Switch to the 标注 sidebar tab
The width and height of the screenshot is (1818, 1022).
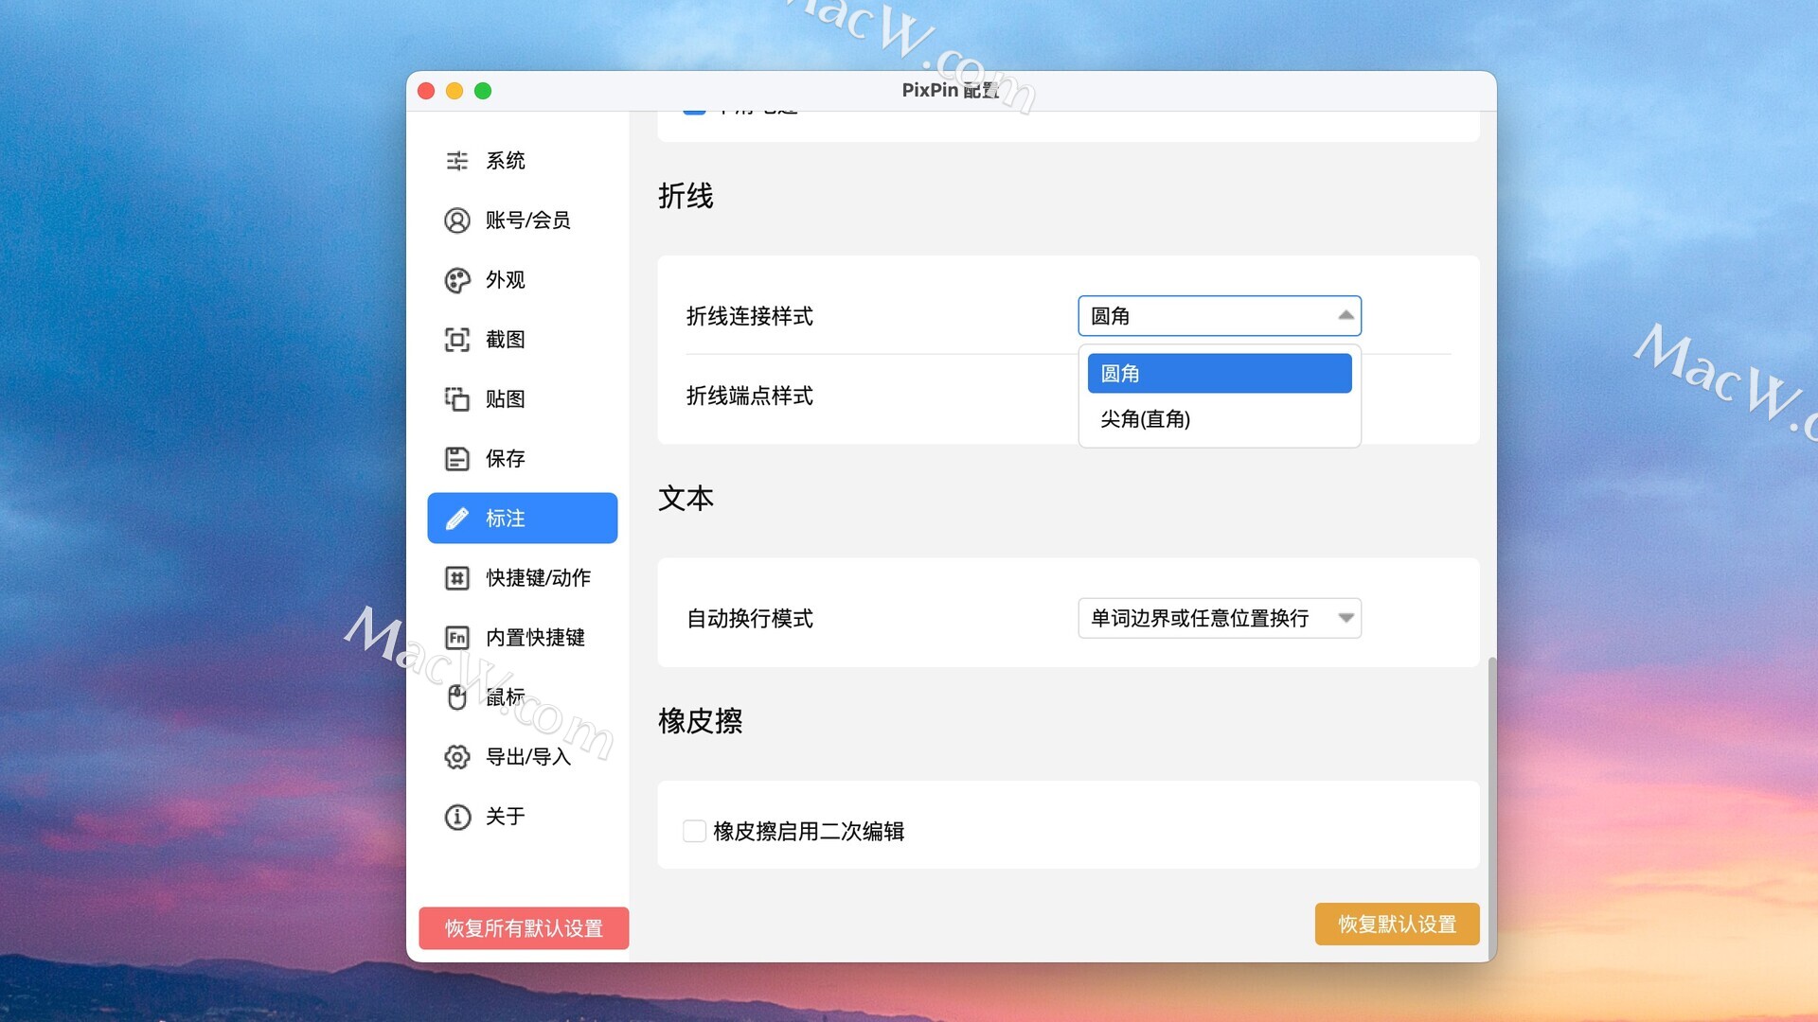[522, 519]
